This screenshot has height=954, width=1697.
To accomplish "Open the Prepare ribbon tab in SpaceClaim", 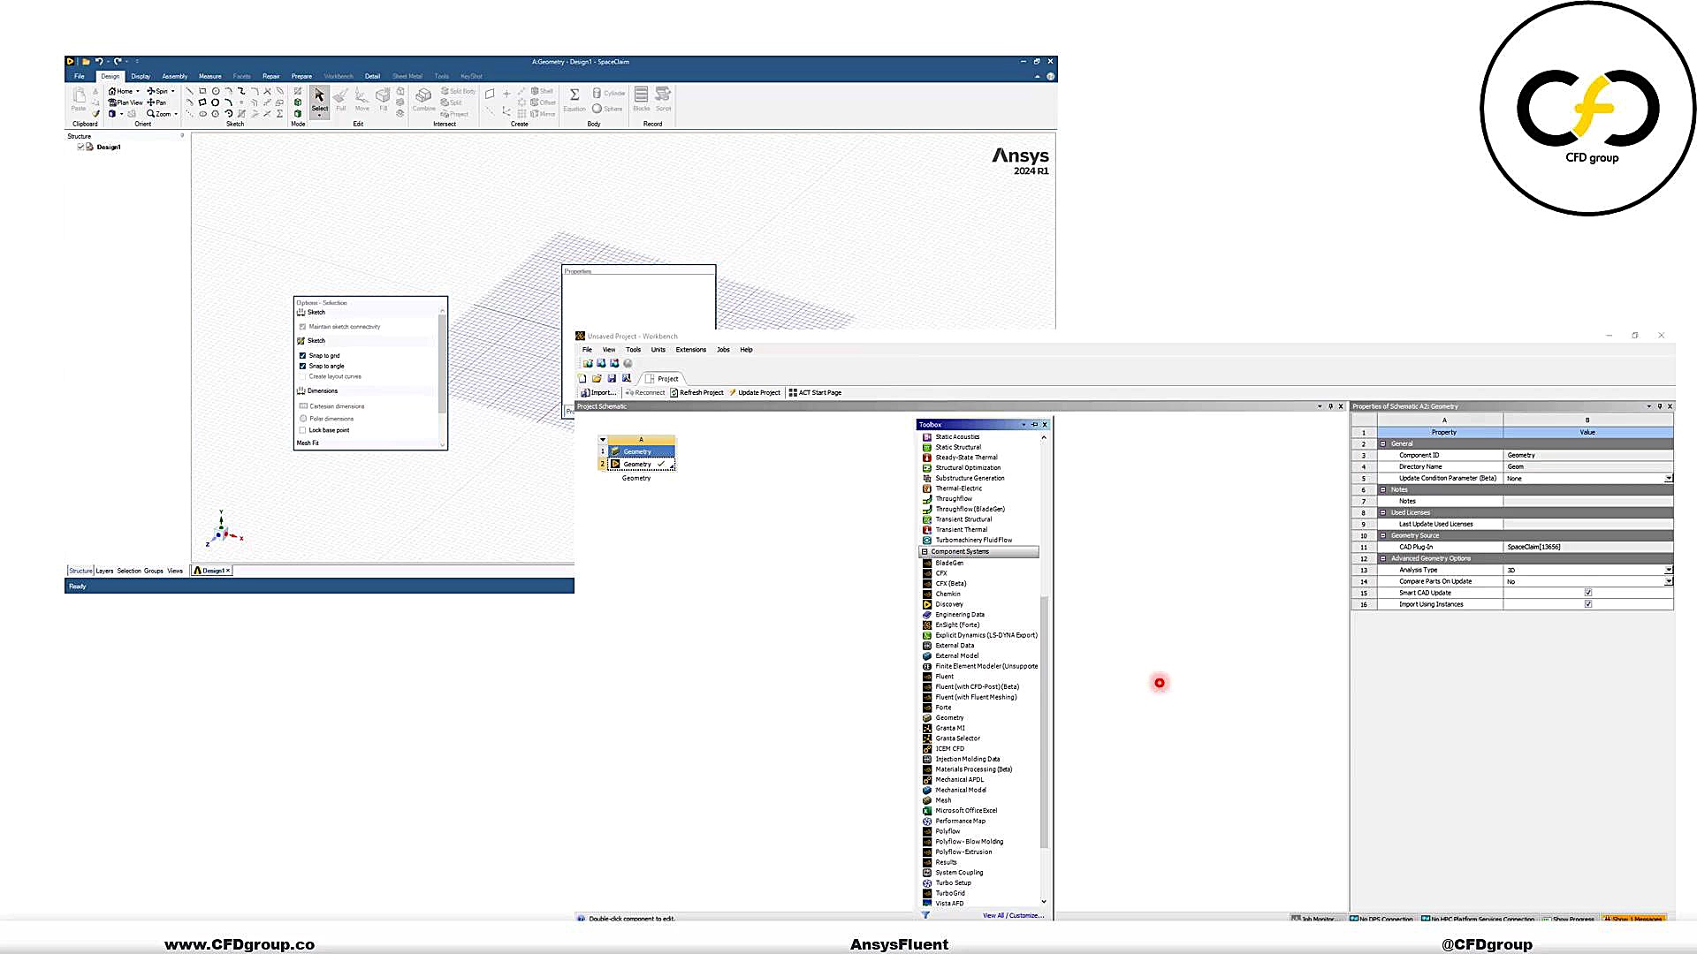I will [x=301, y=76].
